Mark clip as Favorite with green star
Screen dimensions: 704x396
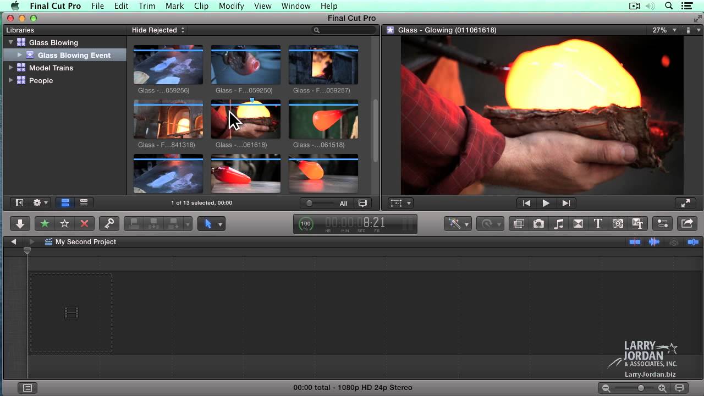(x=45, y=224)
